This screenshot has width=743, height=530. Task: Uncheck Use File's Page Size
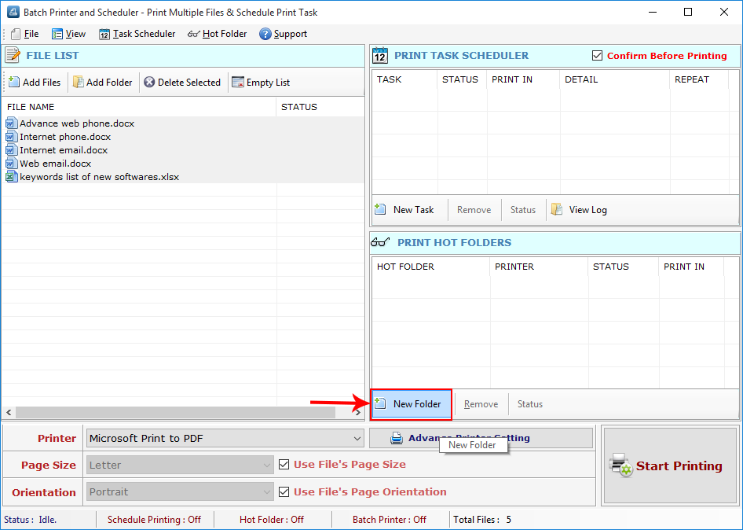pyautogui.click(x=284, y=464)
